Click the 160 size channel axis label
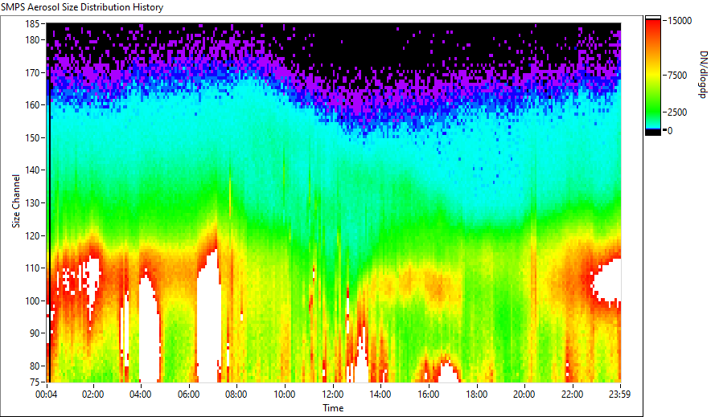711x417 pixels. click(32, 105)
